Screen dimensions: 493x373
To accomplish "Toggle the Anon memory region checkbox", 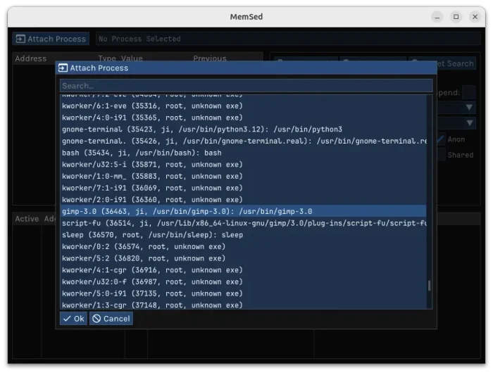I will (441, 139).
